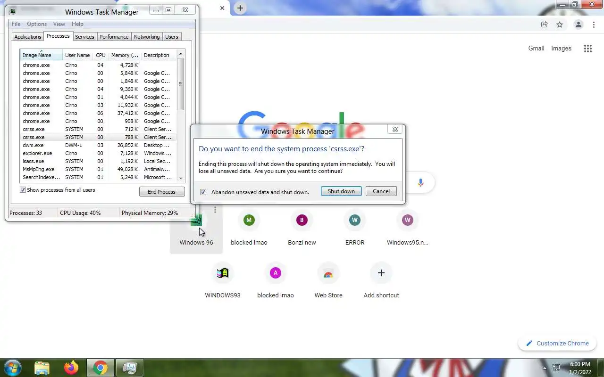The width and height of the screenshot is (604, 377).
Task: Sort processes by Image Name column
Action: coord(41,55)
